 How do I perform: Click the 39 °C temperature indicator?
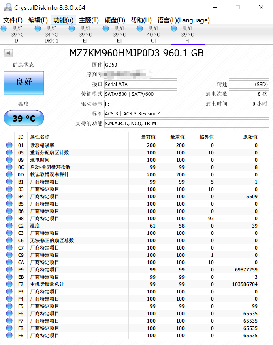(24, 118)
